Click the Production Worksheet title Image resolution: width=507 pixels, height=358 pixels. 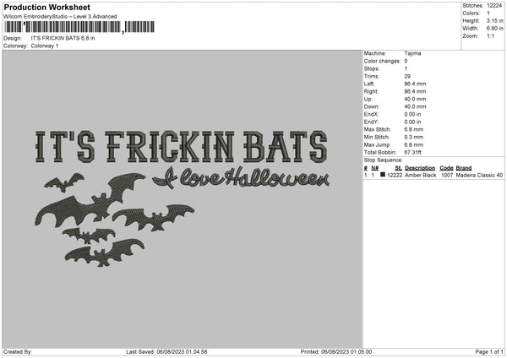pyautogui.click(x=46, y=7)
